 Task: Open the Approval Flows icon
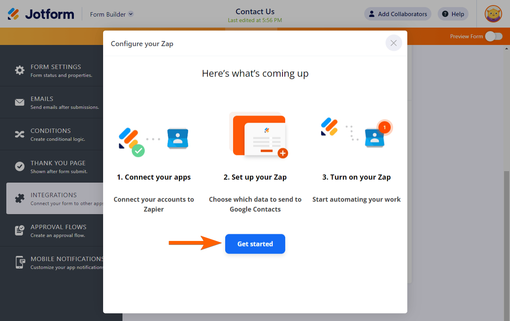[x=20, y=230]
